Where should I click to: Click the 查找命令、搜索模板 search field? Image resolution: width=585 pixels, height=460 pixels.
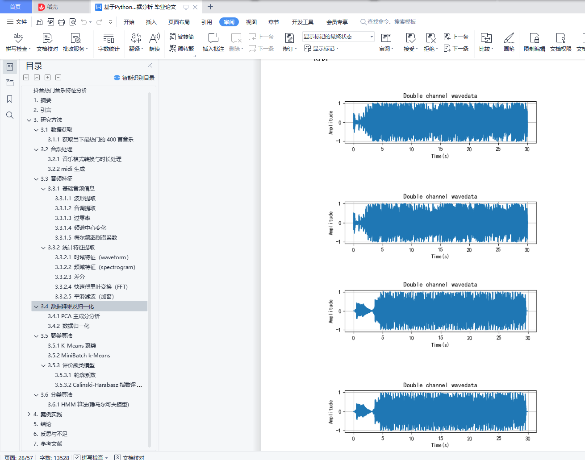point(389,22)
